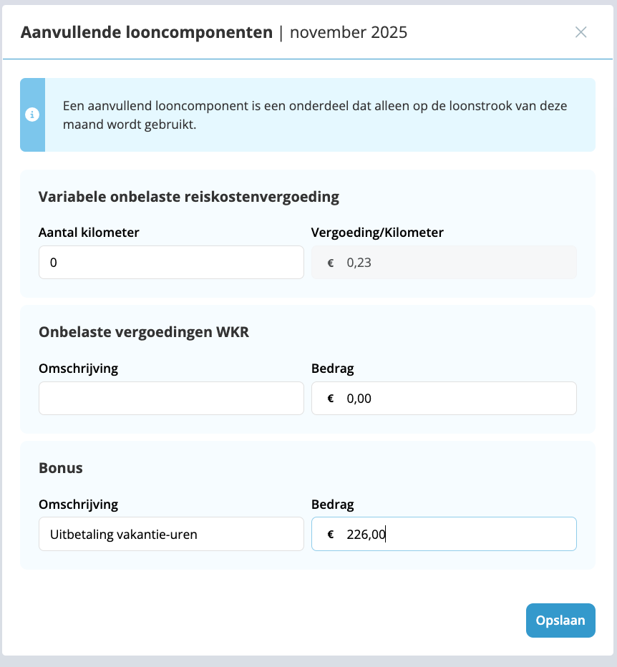
Task: Click the euro sign in the WKR Bedrag field
Action: 330,398
